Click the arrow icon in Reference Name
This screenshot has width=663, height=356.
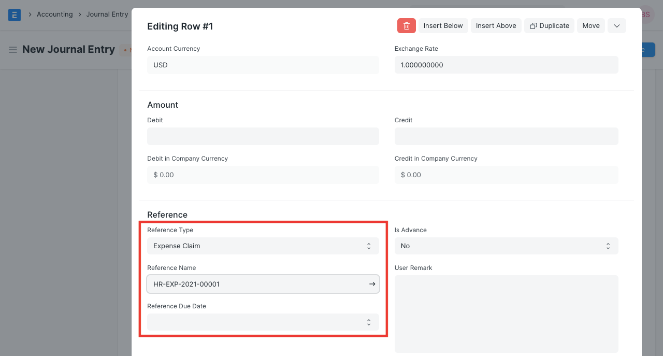pyautogui.click(x=372, y=284)
